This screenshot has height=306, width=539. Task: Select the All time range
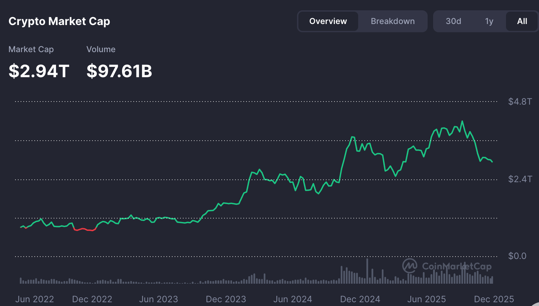(522, 21)
